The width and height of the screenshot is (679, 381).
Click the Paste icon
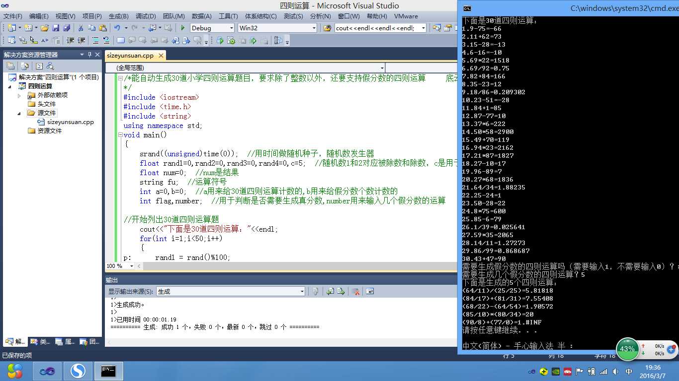pos(102,28)
